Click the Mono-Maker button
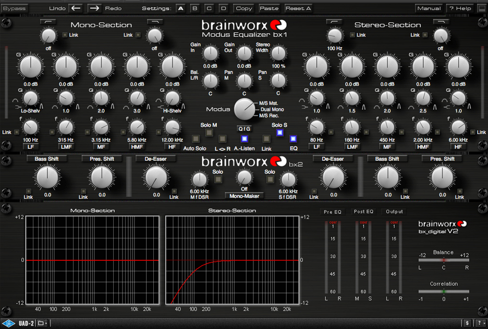 click(245, 196)
